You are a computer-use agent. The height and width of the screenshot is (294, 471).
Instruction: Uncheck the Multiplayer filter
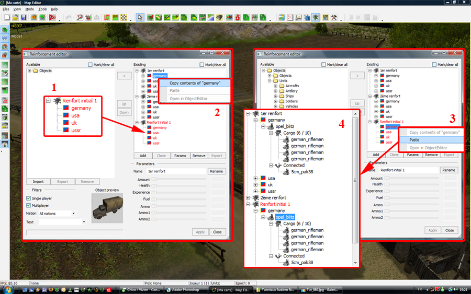coord(29,205)
